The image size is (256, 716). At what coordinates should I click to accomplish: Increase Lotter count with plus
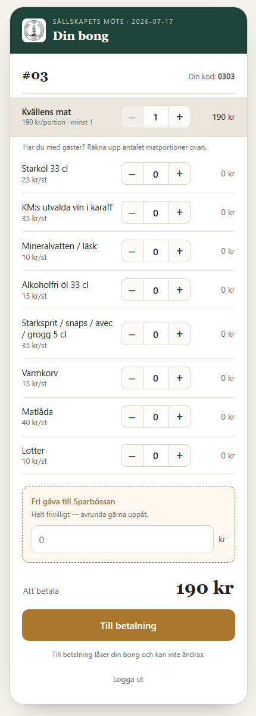tap(179, 455)
